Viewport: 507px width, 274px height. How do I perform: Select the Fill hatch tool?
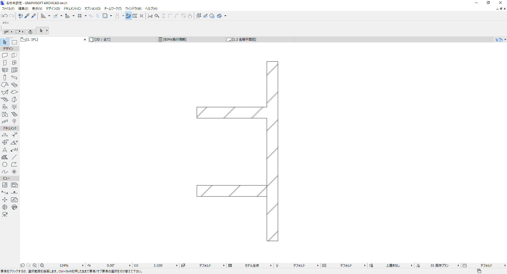(x=5, y=157)
